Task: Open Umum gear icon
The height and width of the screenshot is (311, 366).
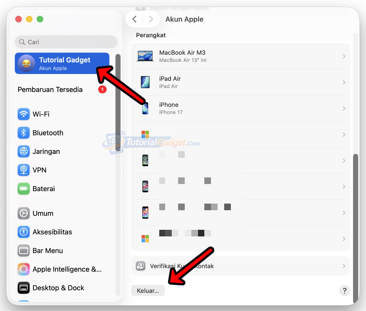Action: click(x=24, y=213)
